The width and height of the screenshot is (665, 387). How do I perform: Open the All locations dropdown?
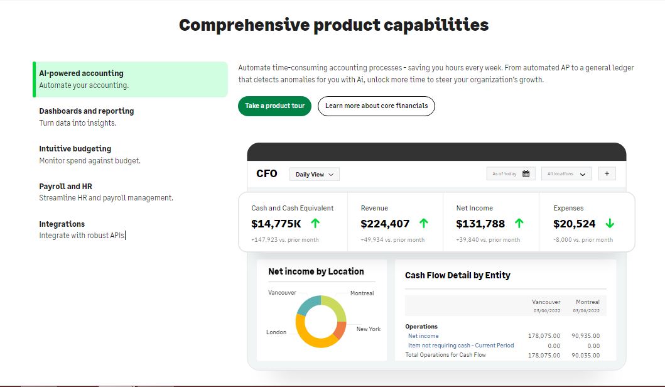click(x=566, y=173)
